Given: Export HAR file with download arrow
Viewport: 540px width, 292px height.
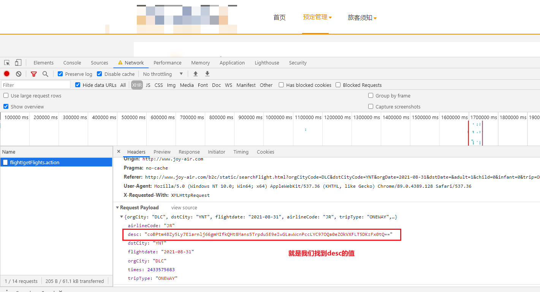Looking at the screenshot, I should pos(207,74).
